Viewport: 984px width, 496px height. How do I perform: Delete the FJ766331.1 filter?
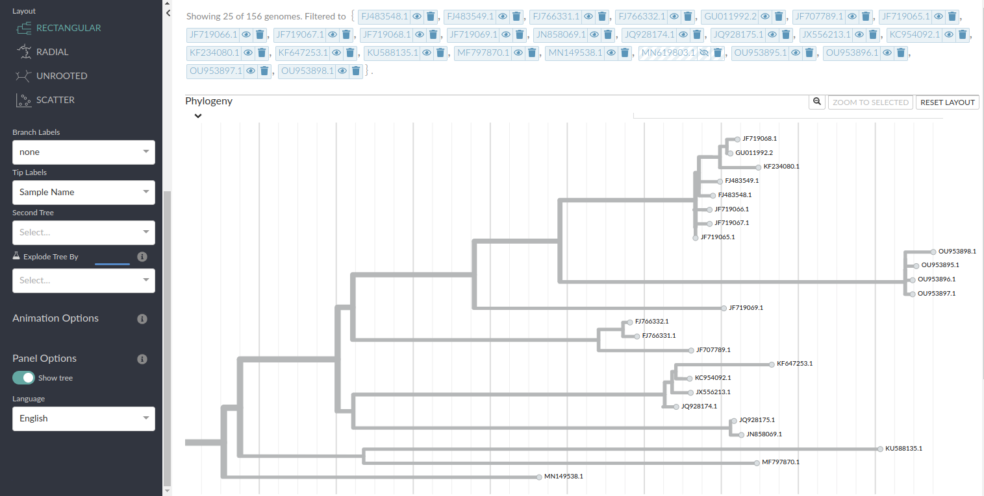point(602,16)
